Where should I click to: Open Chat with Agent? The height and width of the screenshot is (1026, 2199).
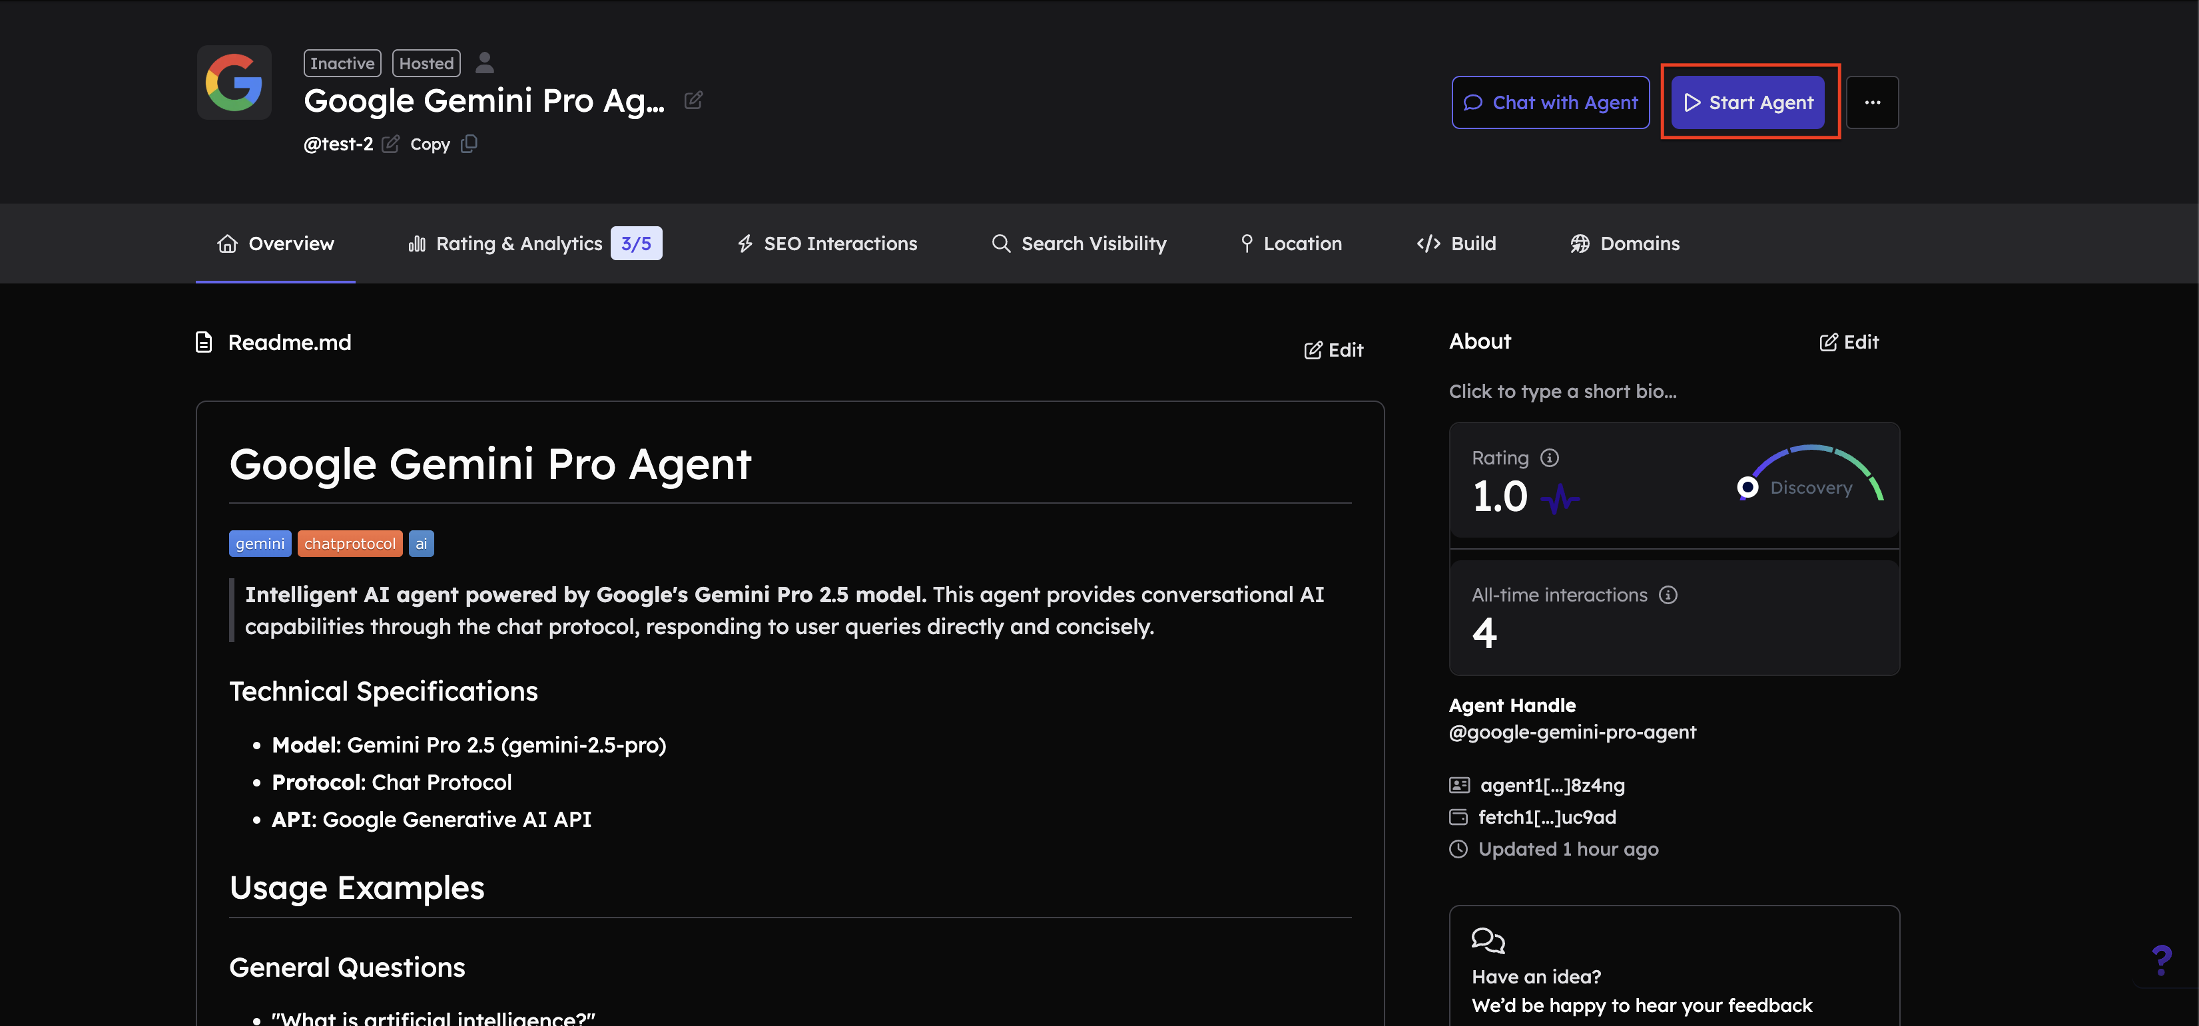pos(1550,102)
